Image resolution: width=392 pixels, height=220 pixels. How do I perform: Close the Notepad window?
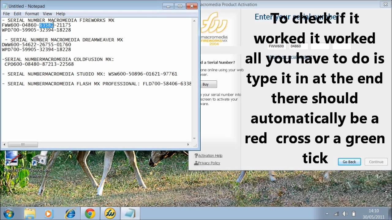(192, 6)
